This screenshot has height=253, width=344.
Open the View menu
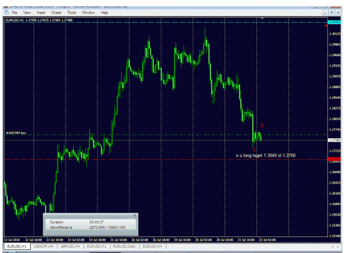(x=27, y=13)
